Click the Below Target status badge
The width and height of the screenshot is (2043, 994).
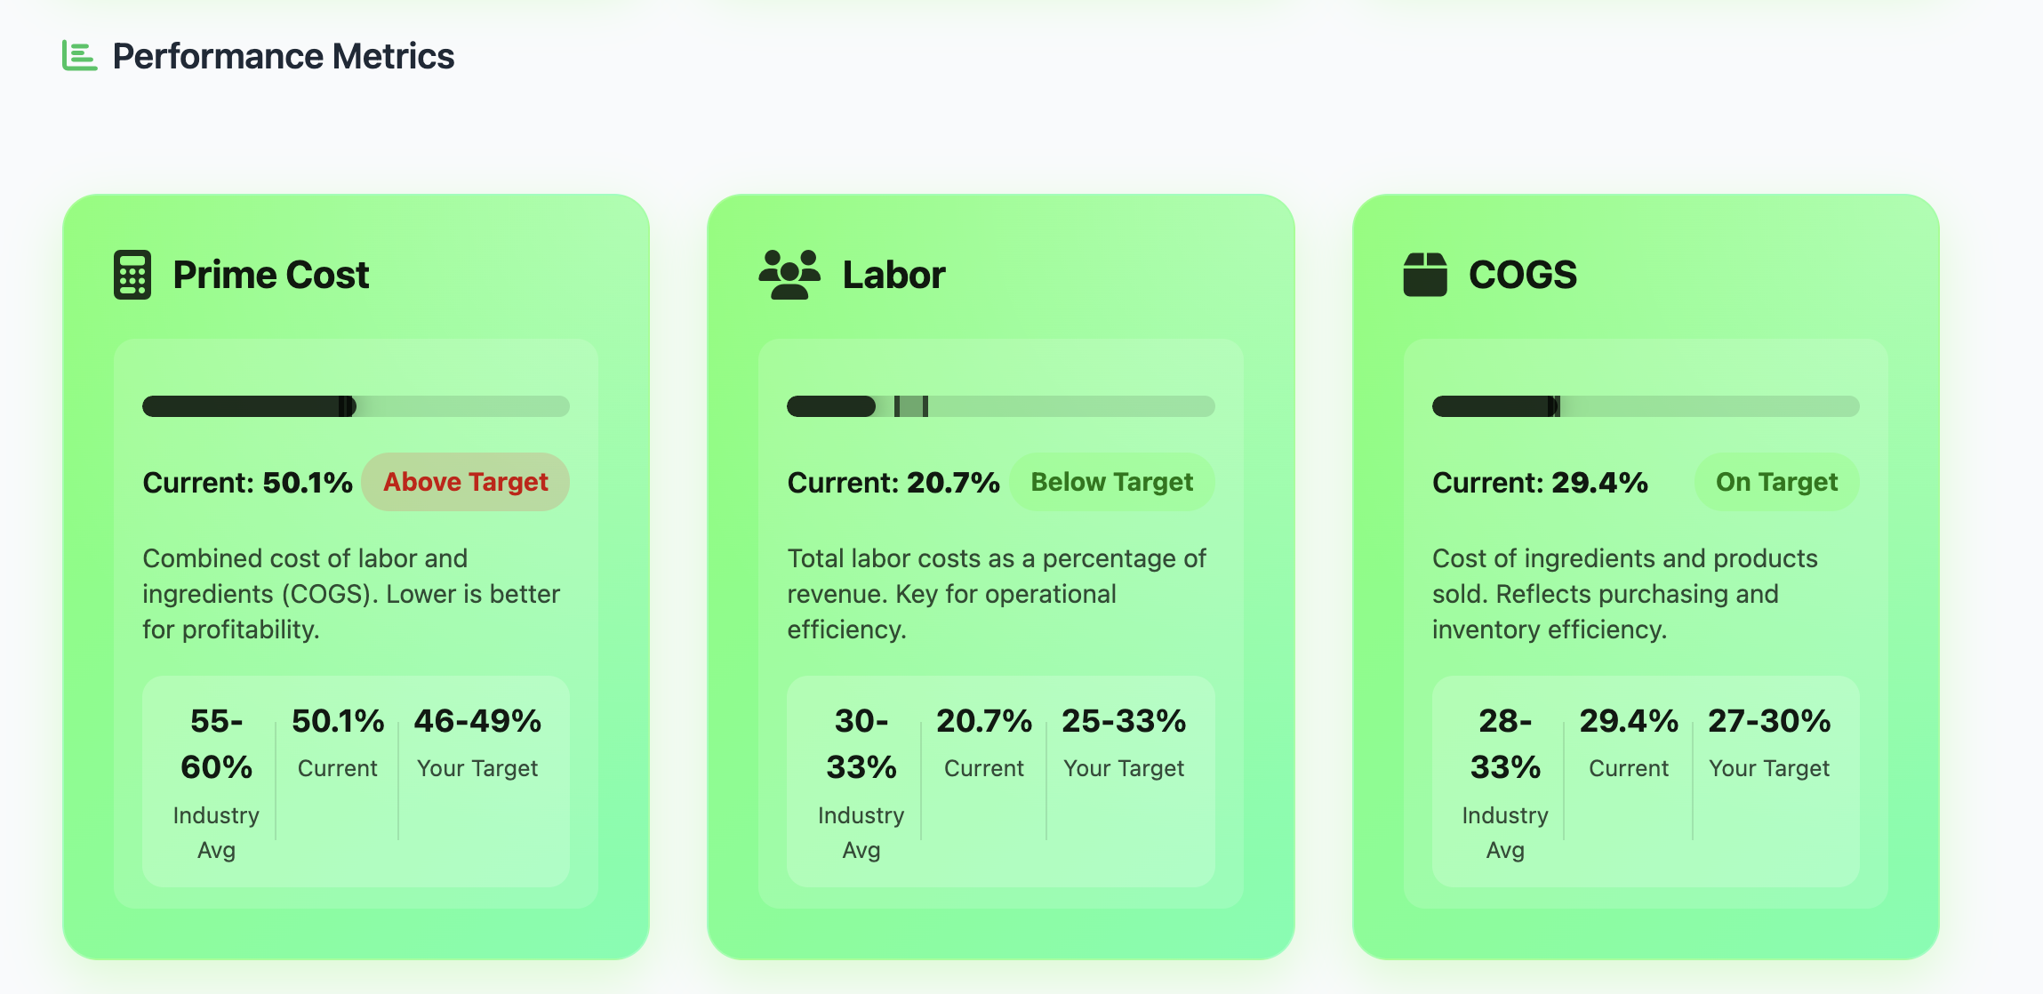pyautogui.click(x=1111, y=482)
